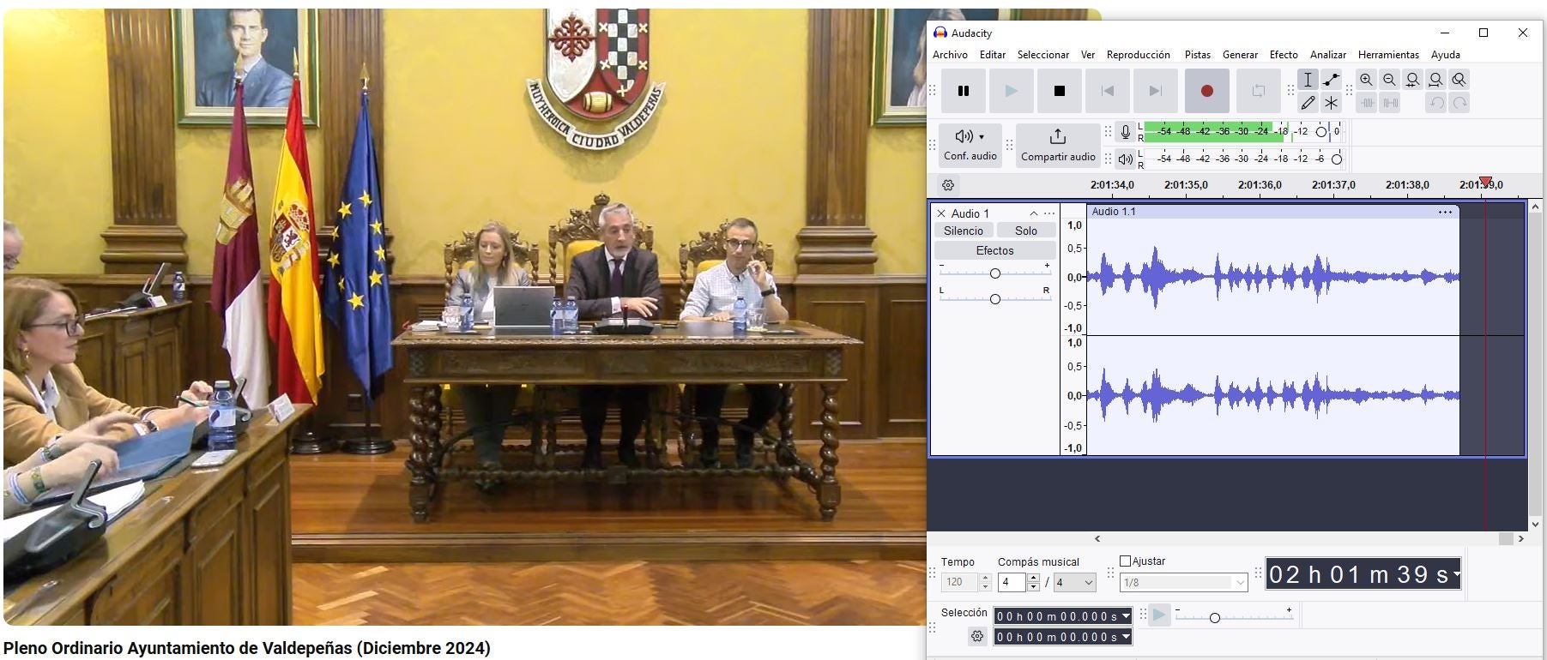1547x660 pixels.
Task: Open the Pistas menu
Action: point(1198,55)
